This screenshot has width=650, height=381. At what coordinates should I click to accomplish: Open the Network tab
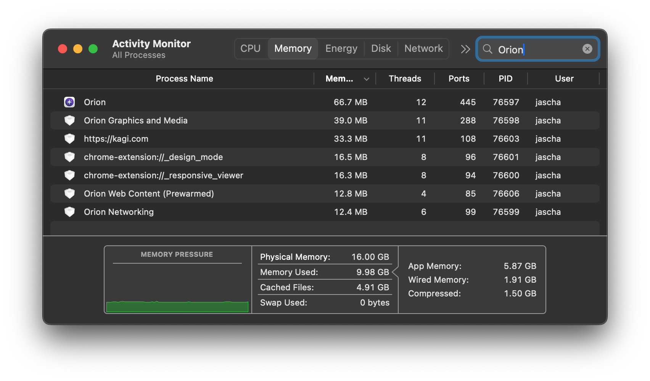pos(423,48)
